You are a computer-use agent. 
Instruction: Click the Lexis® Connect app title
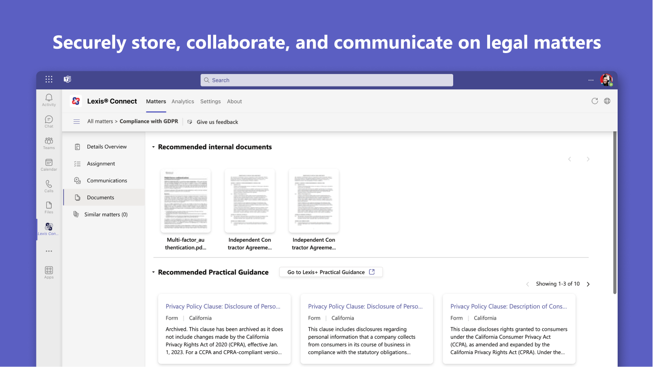click(x=112, y=101)
